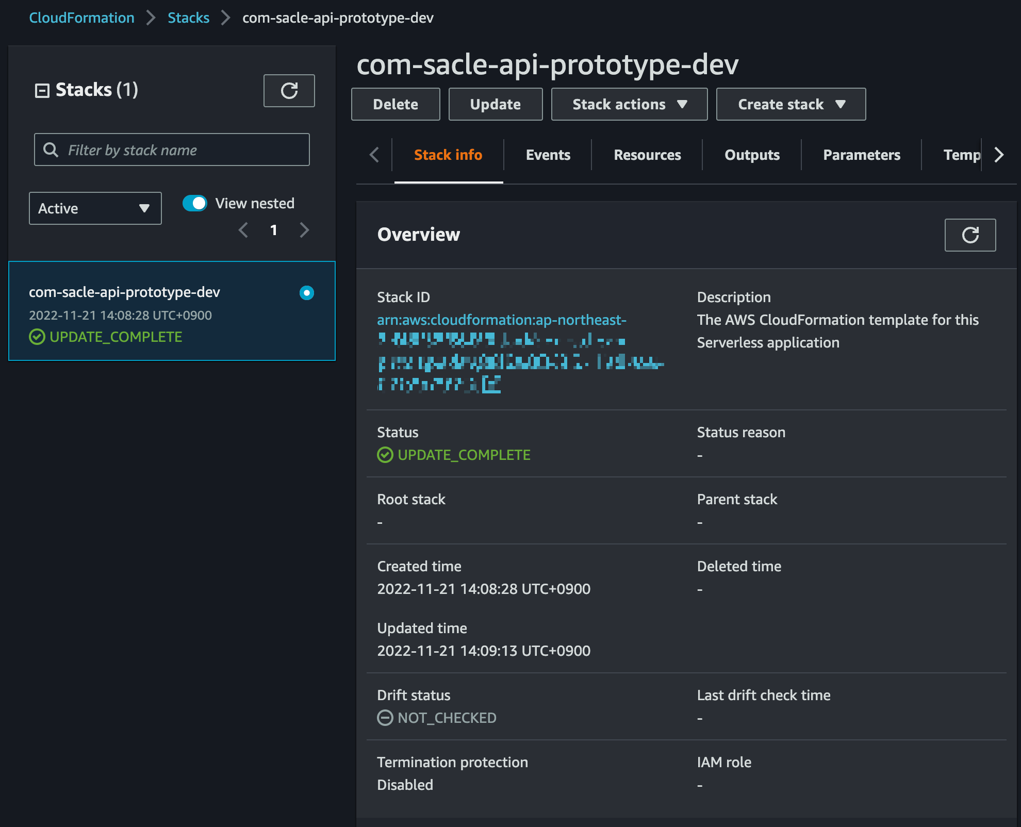The height and width of the screenshot is (827, 1021).
Task: Click the Delete stack button
Action: click(x=396, y=104)
